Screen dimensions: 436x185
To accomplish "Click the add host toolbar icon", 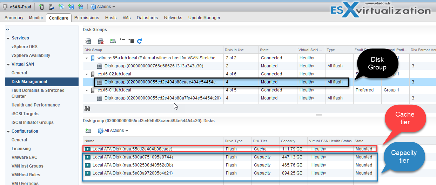I will [41, 7].
